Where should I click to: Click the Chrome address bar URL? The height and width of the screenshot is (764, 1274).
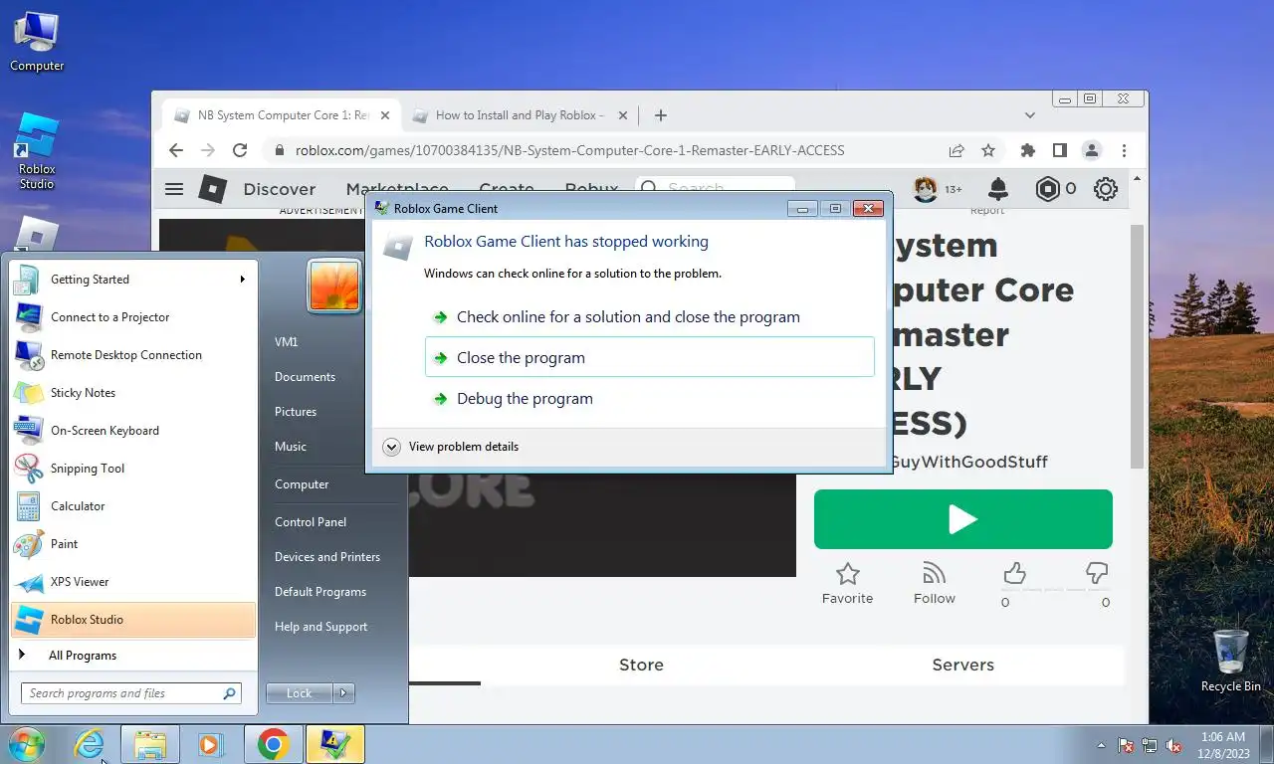(569, 150)
